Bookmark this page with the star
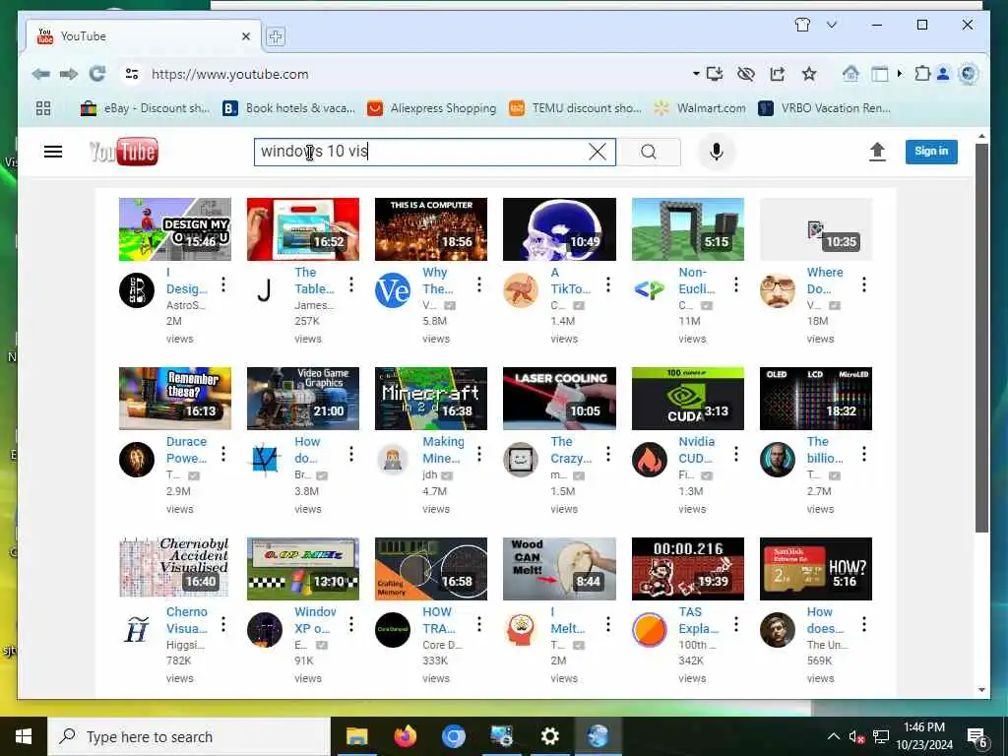The width and height of the screenshot is (1008, 756). click(x=809, y=74)
